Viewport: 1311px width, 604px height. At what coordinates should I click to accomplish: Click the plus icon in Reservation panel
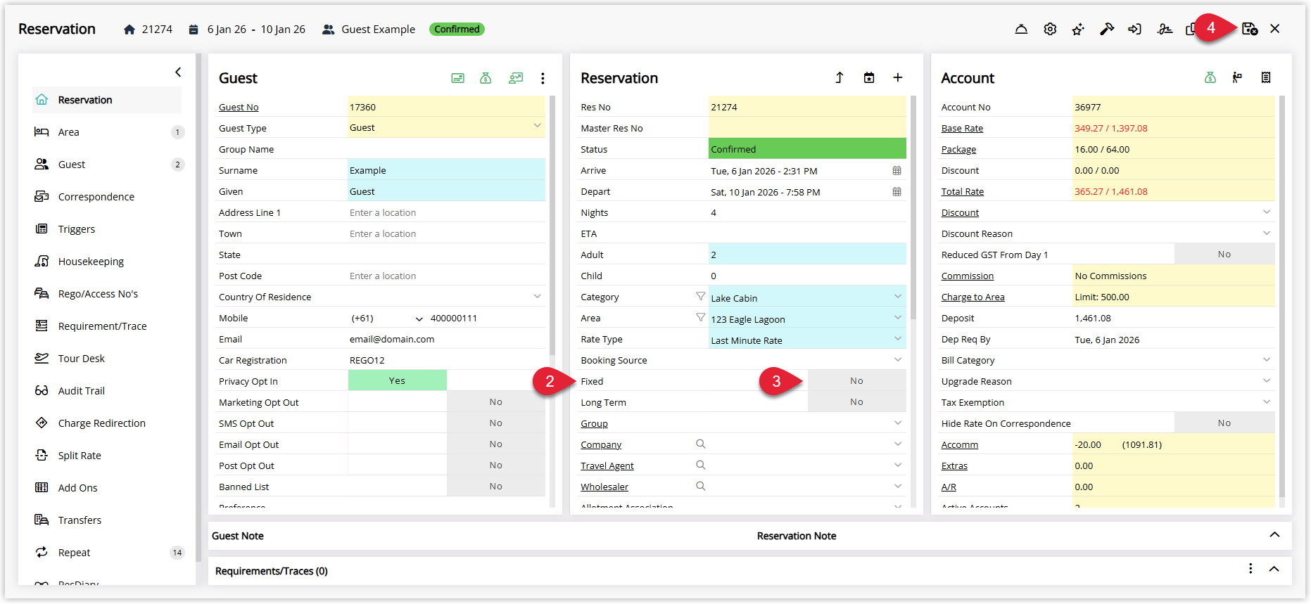tap(898, 77)
